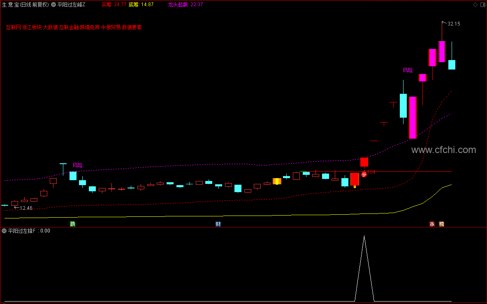Click the red 多 signal badge
This screenshot has height=304, width=487.
364,174
